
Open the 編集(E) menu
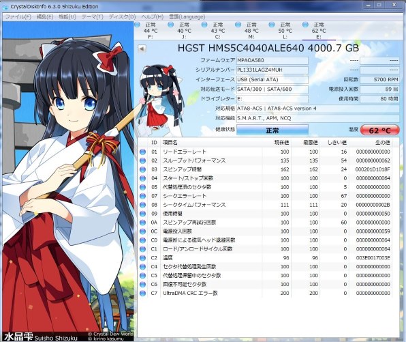45,17
